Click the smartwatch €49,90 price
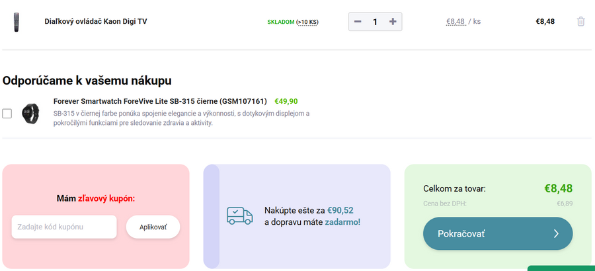This screenshot has height=271, width=595. tap(286, 101)
